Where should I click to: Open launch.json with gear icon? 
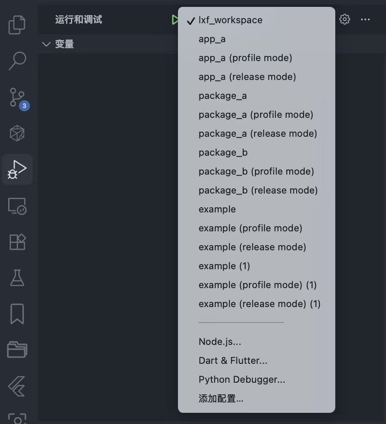coord(345,19)
